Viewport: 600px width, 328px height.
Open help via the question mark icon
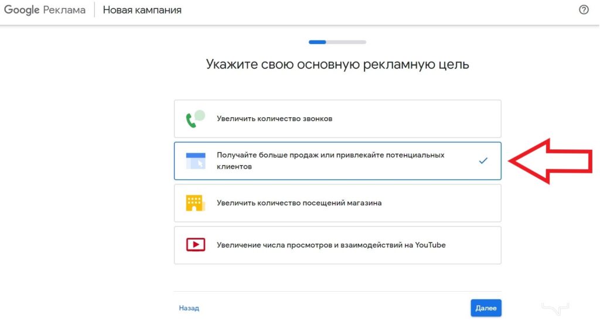(584, 10)
